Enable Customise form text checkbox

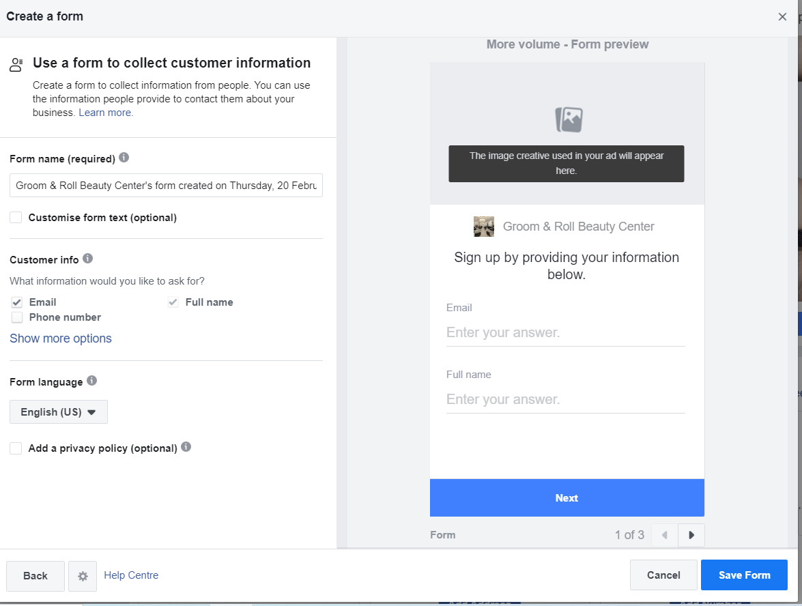point(16,218)
